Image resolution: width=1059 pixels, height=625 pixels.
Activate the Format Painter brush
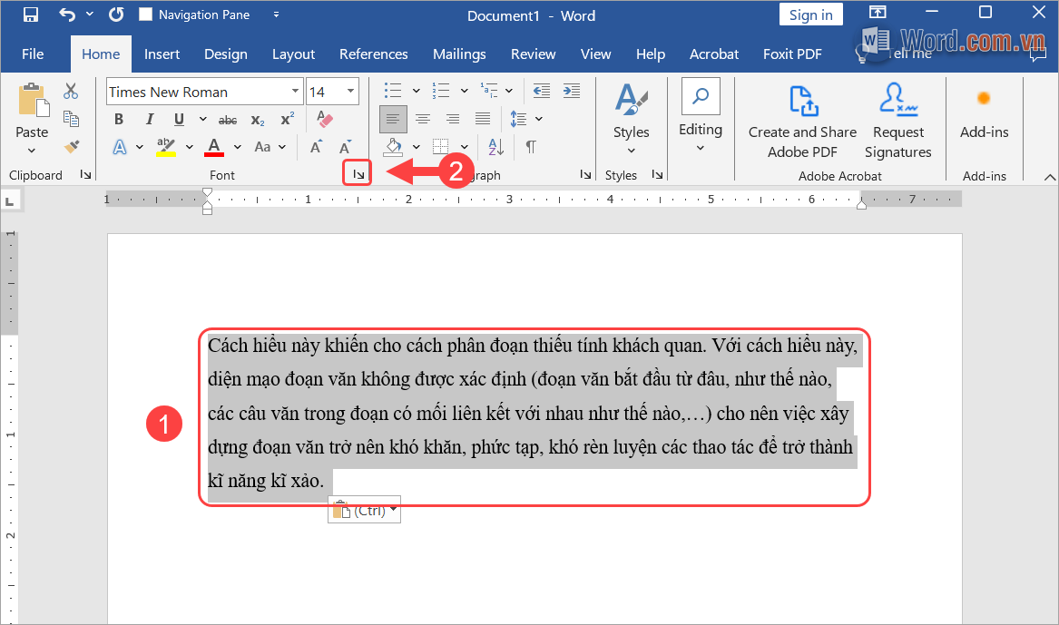tap(71, 146)
